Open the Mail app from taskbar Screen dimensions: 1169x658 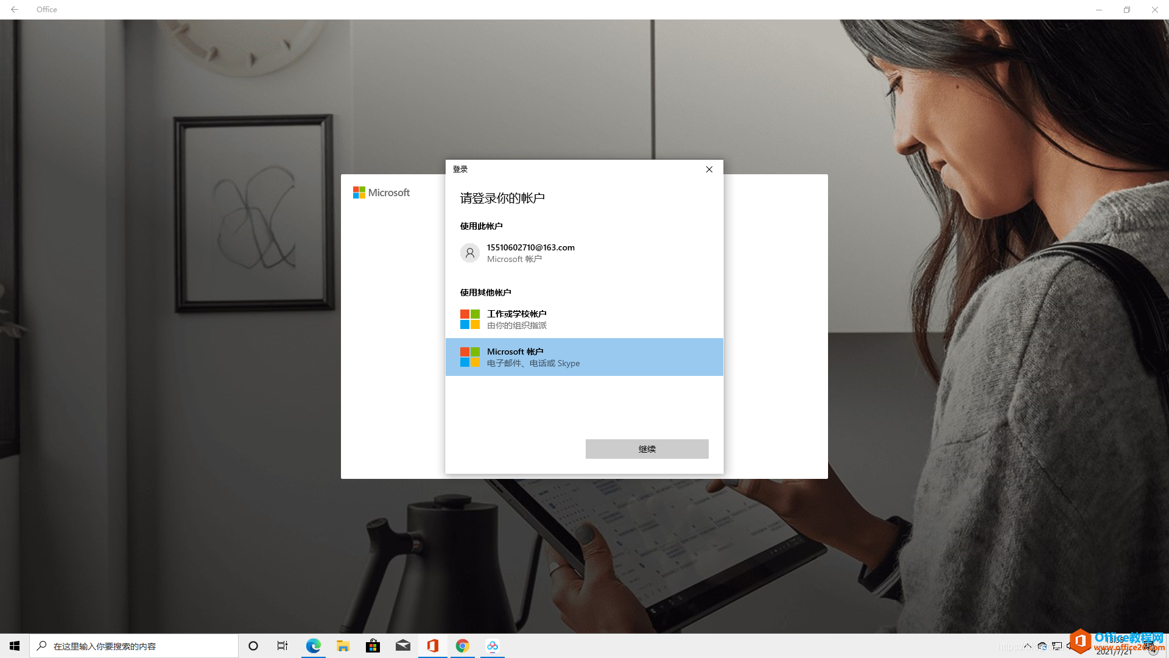click(402, 646)
